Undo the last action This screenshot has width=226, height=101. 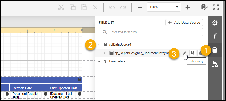coord(112,7)
